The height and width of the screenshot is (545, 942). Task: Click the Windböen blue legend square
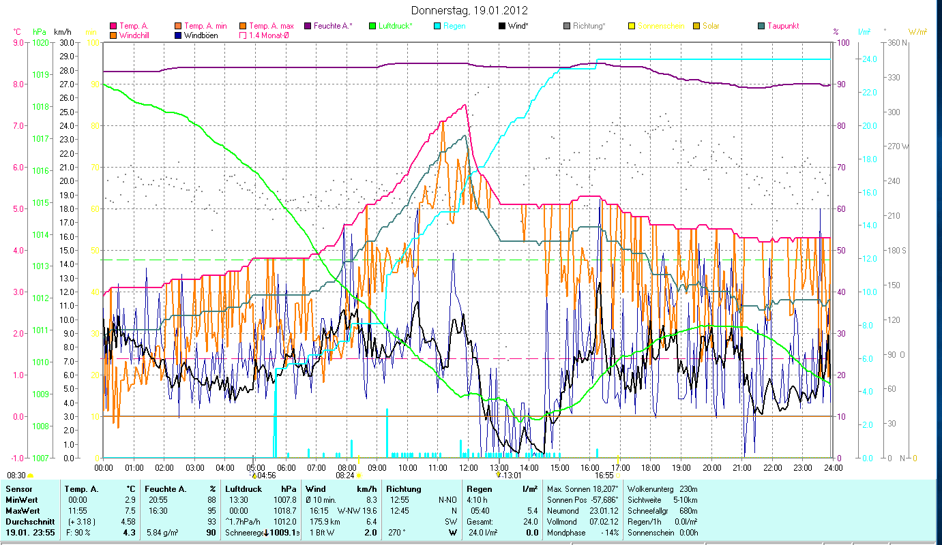point(178,35)
